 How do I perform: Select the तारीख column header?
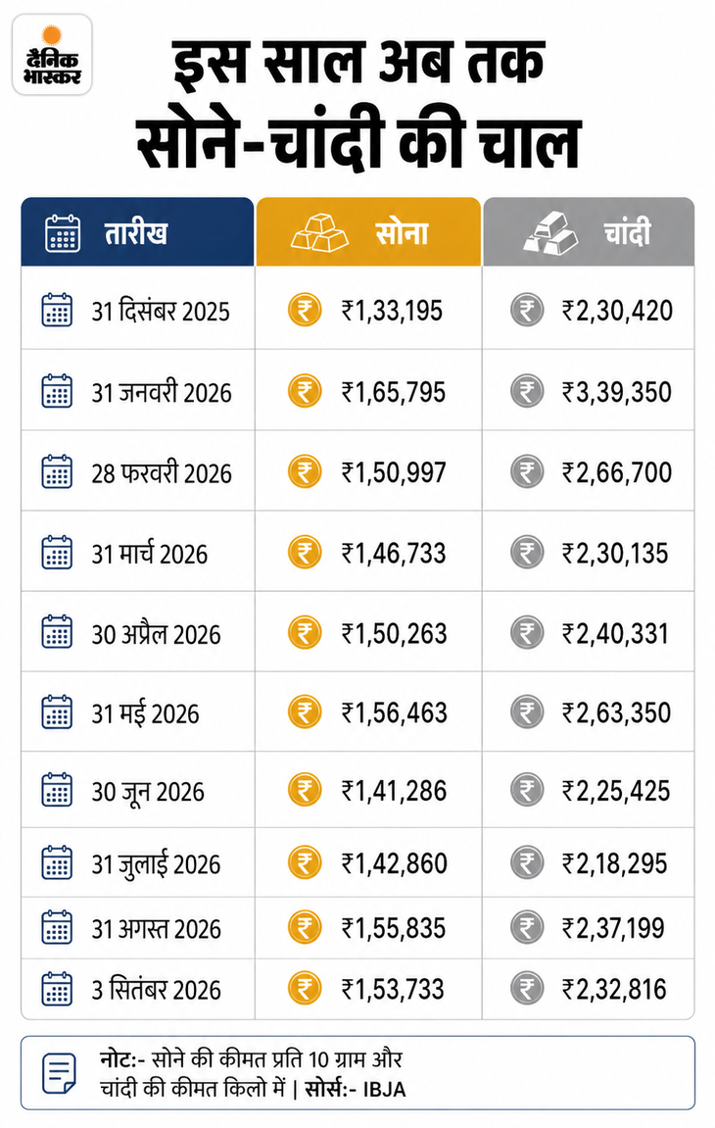tap(137, 231)
